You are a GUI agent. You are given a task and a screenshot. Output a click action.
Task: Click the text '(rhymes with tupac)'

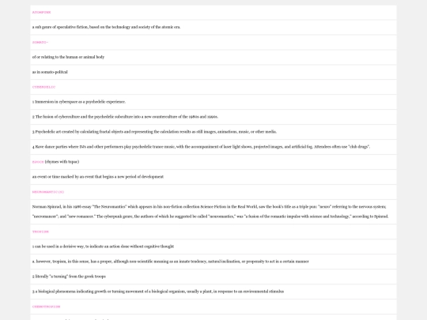62,162
